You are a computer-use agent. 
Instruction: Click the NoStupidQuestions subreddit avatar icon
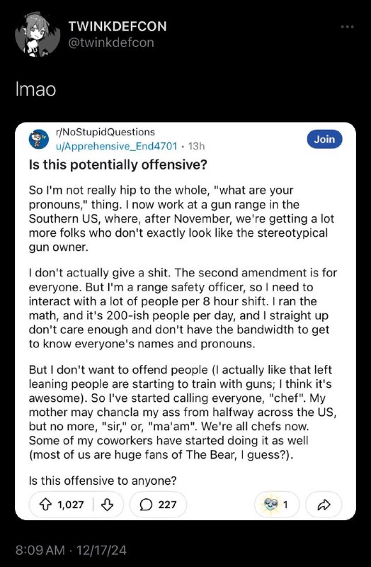[x=39, y=139]
